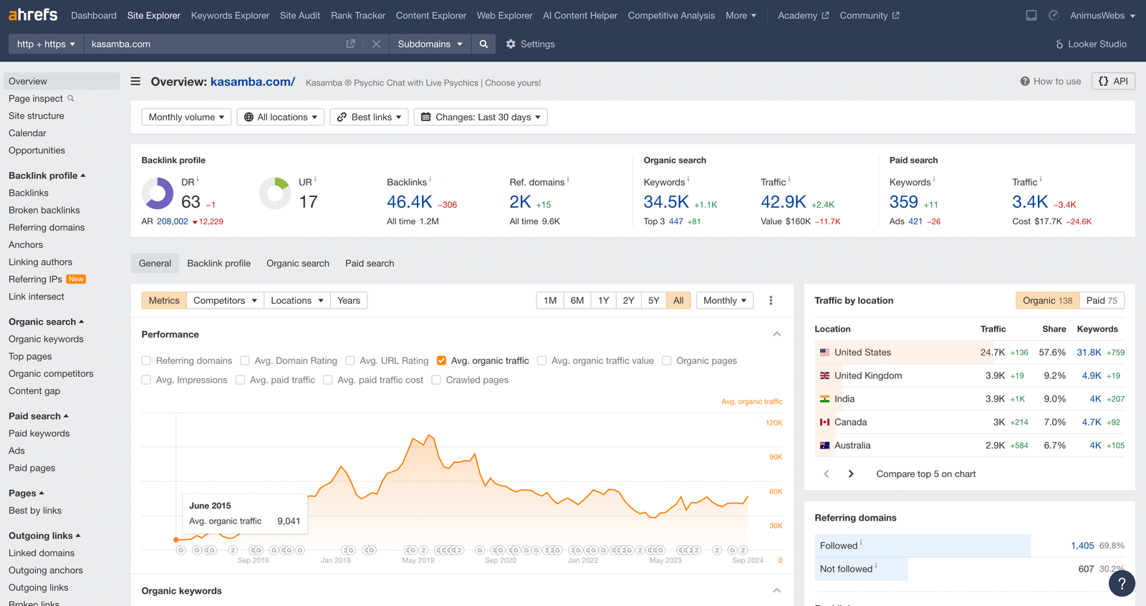
Task: Switch to Backlink profile tab
Action: pyautogui.click(x=218, y=263)
